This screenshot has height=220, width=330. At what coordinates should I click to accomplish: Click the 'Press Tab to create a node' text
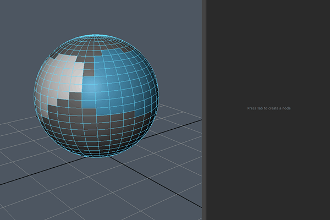[x=269, y=108]
